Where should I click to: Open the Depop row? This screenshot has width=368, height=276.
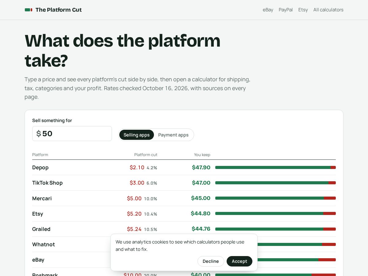tap(184, 167)
